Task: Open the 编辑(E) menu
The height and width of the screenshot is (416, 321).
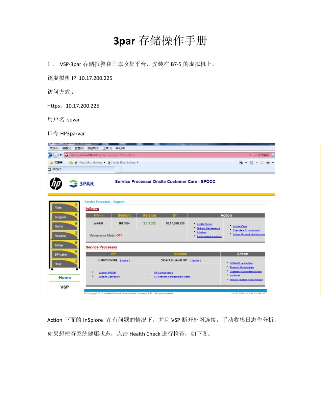Action: click(67, 148)
